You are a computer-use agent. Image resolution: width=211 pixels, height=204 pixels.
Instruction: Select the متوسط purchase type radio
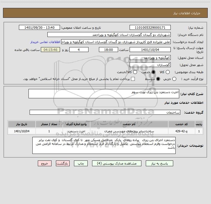pos(158,79)
